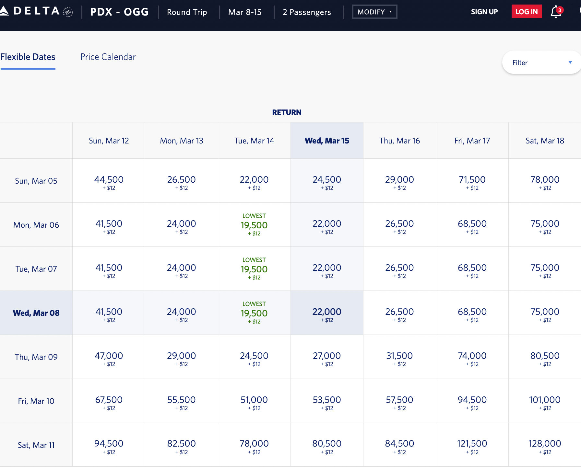Choose the selected 22,000 fare Mar 08 to Mar 15
581x467 pixels.
(327, 313)
